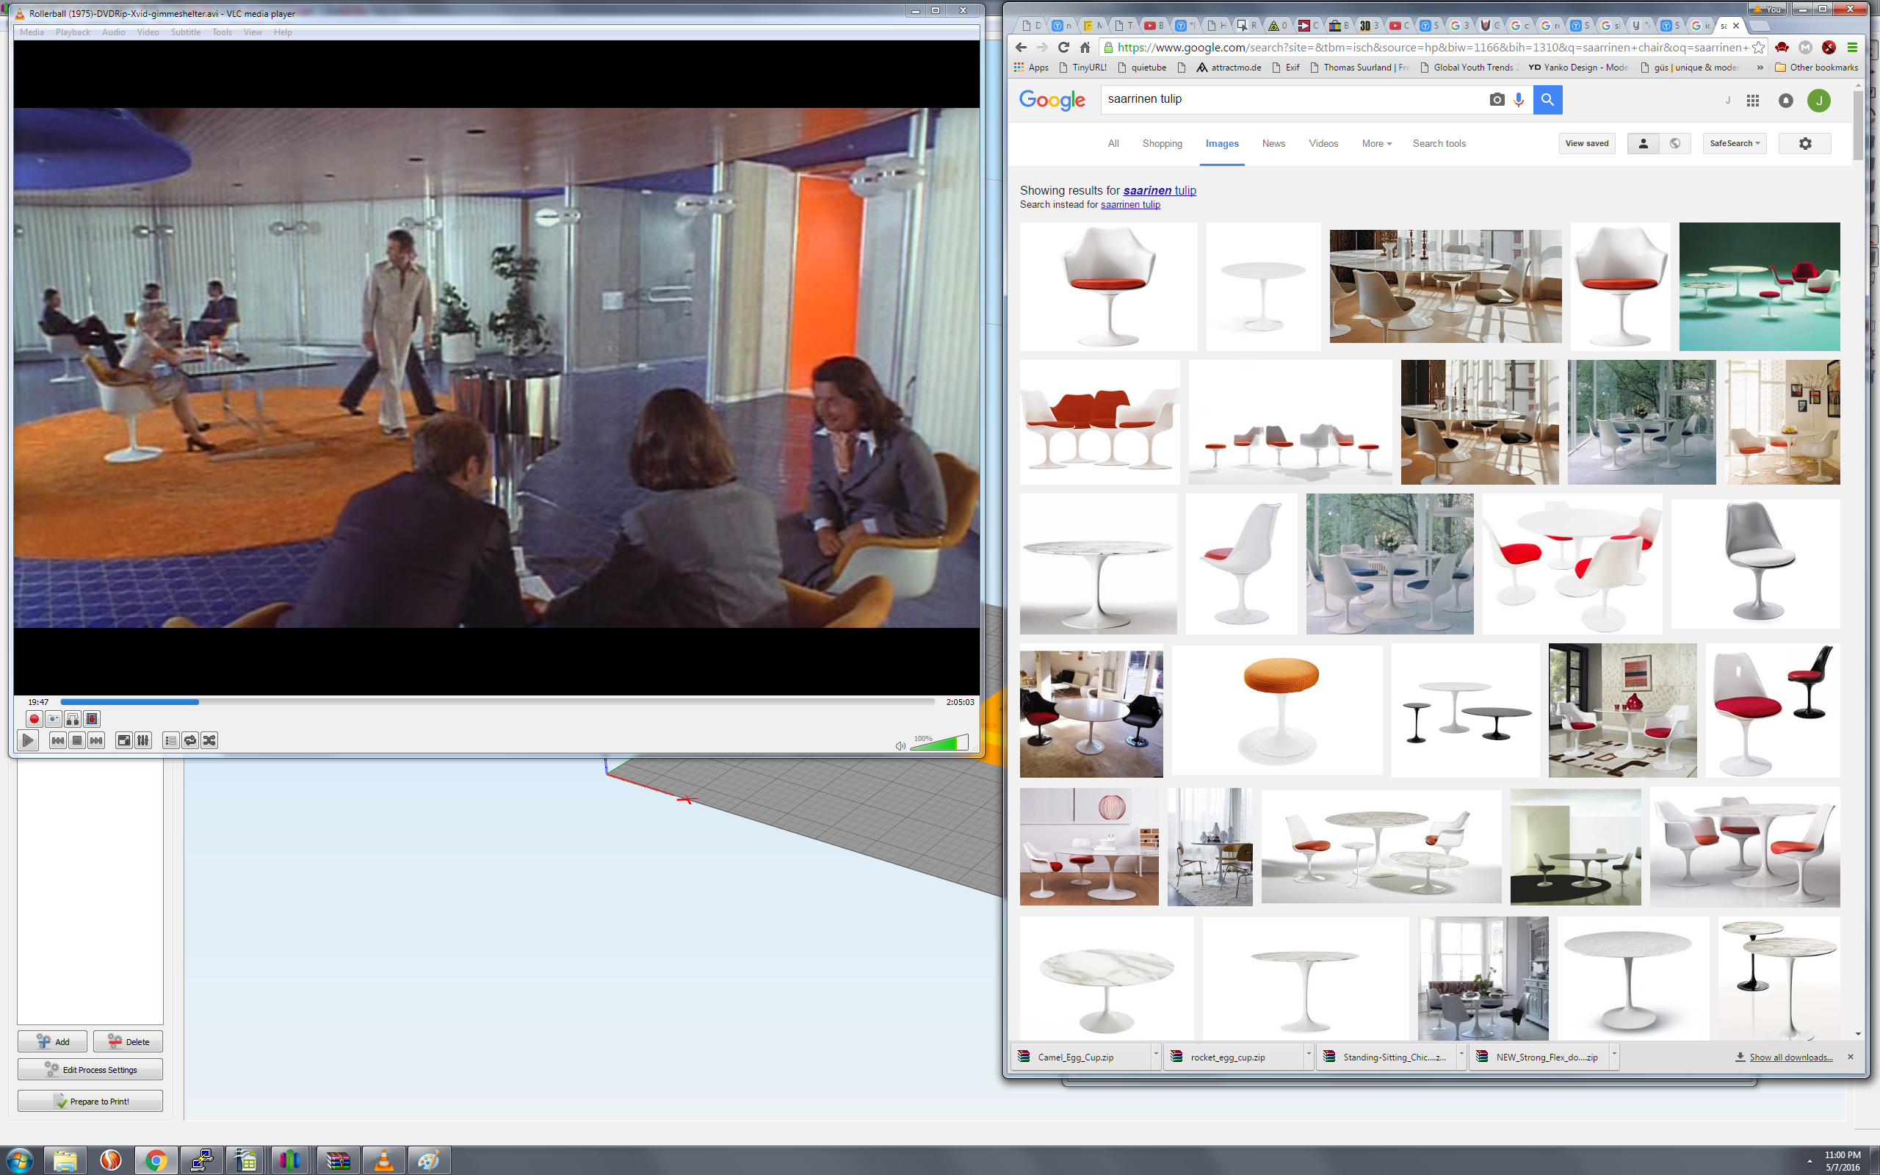Open SafeSearch dropdown

pos(1735,143)
